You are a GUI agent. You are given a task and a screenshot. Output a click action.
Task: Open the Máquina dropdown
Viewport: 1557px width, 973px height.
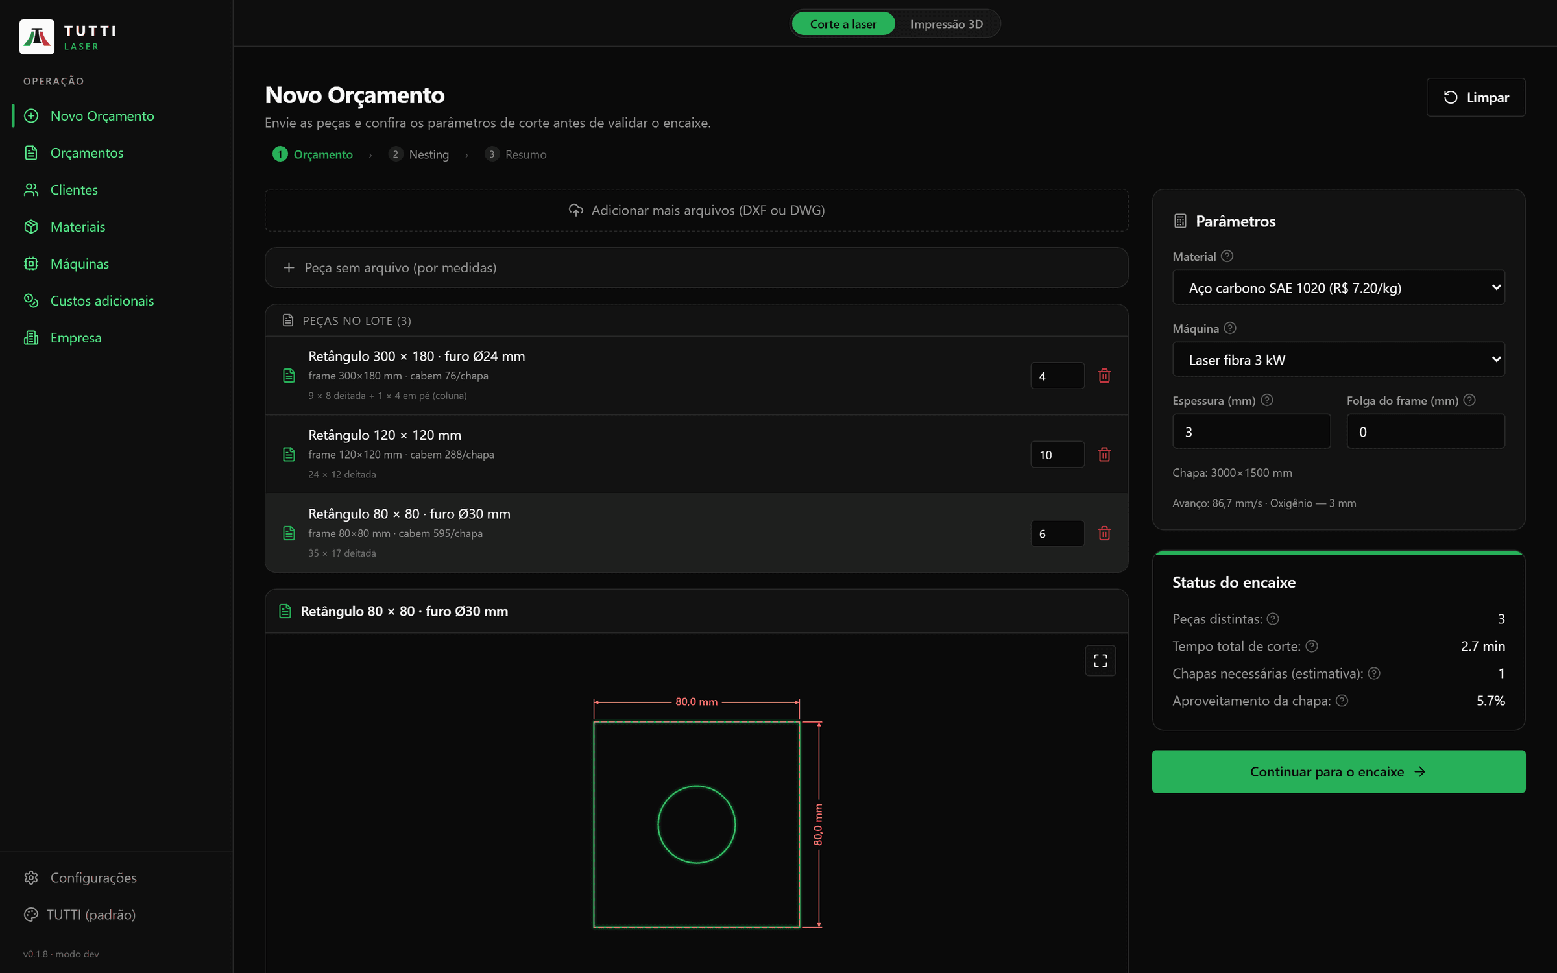1338,359
